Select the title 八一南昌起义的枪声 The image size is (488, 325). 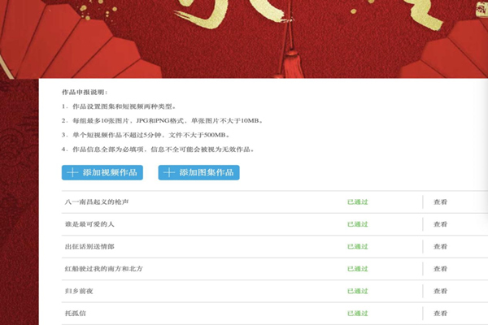pyautogui.click(x=97, y=202)
